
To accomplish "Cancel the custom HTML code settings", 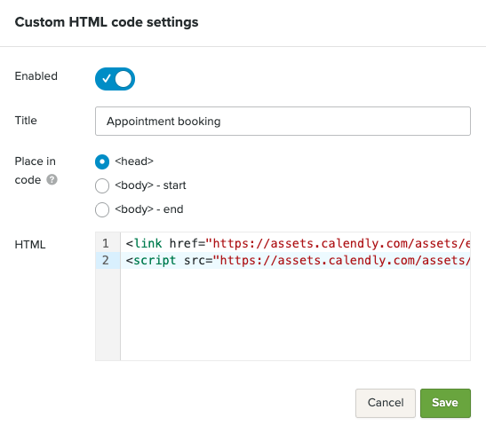I will [x=386, y=403].
